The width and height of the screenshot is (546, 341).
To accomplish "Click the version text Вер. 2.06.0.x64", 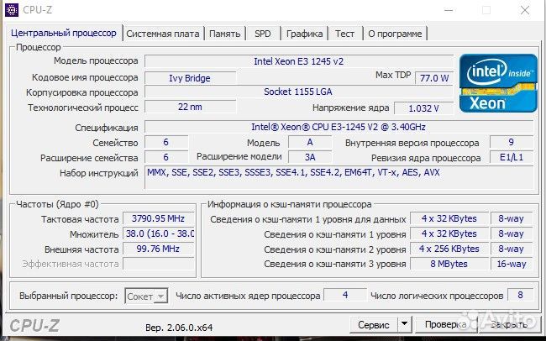I will click(179, 328).
